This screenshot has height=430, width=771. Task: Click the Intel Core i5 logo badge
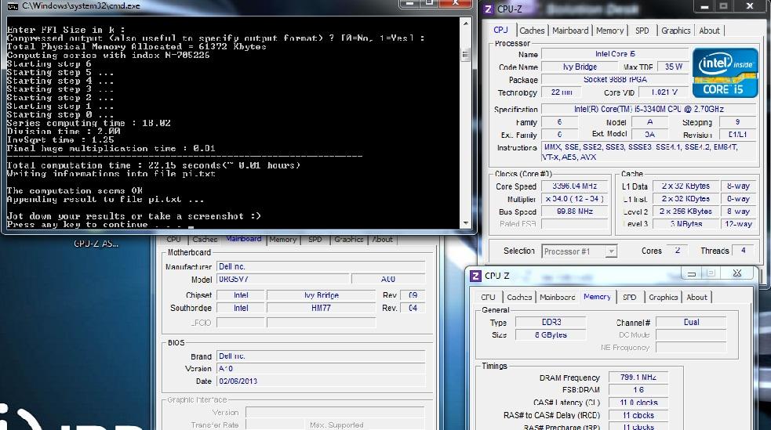(725, 73)
